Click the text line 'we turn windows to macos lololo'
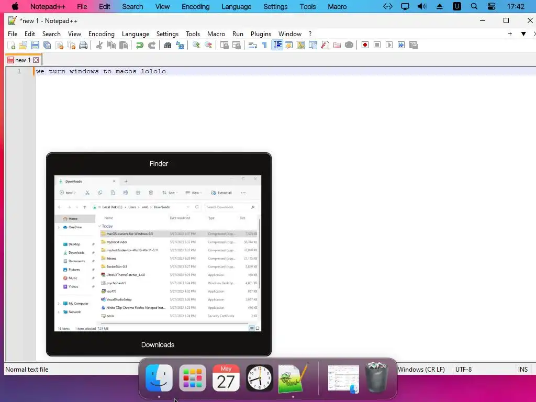536x402 pixels. 101,71
